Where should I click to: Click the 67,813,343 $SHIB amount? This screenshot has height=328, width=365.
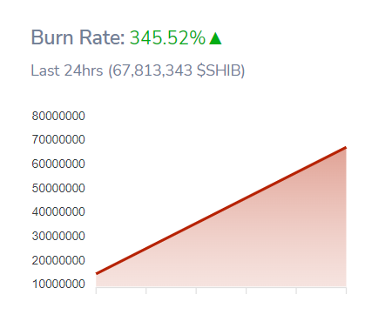(177, 70)
